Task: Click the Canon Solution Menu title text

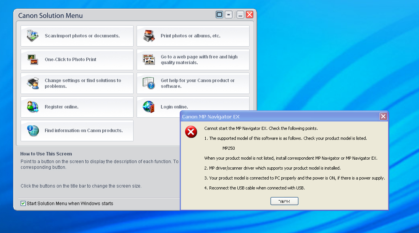Action: 50,16
